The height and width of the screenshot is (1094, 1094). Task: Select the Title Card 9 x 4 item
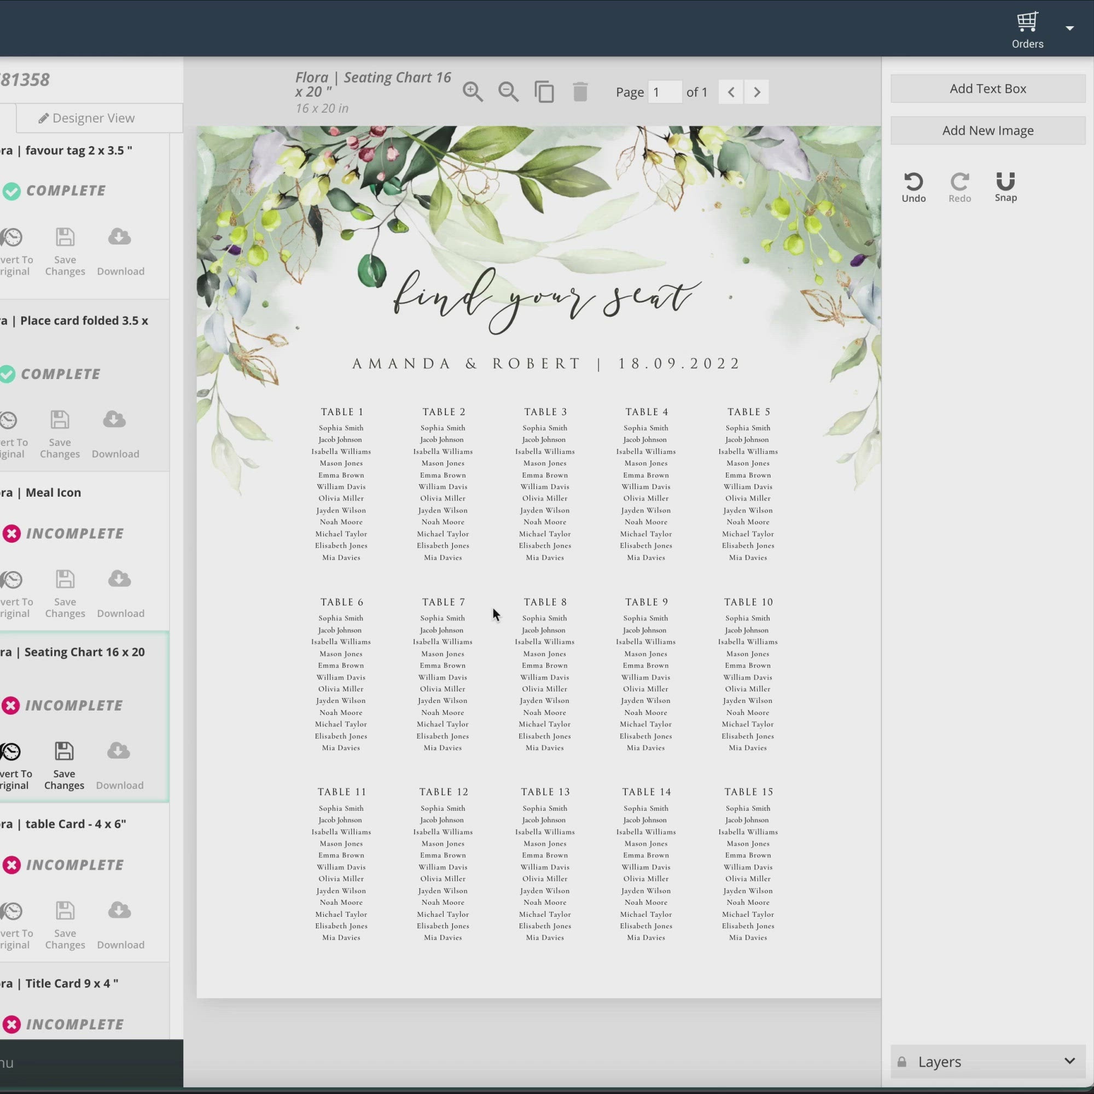59,983
